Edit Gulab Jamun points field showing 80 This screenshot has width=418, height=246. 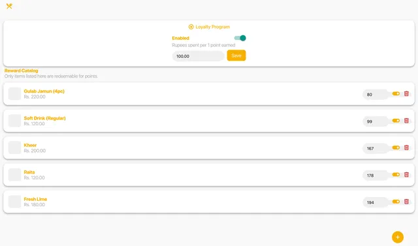coord(376,95)
